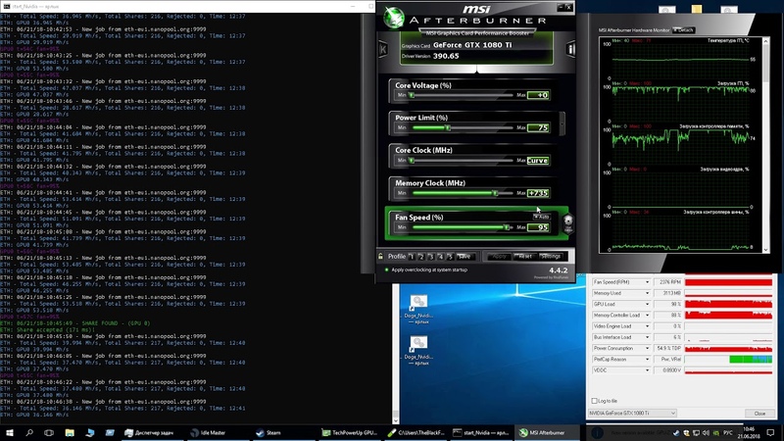Click the Core Clock slider handle
This screenshot has height=441, width=784.
412,161
